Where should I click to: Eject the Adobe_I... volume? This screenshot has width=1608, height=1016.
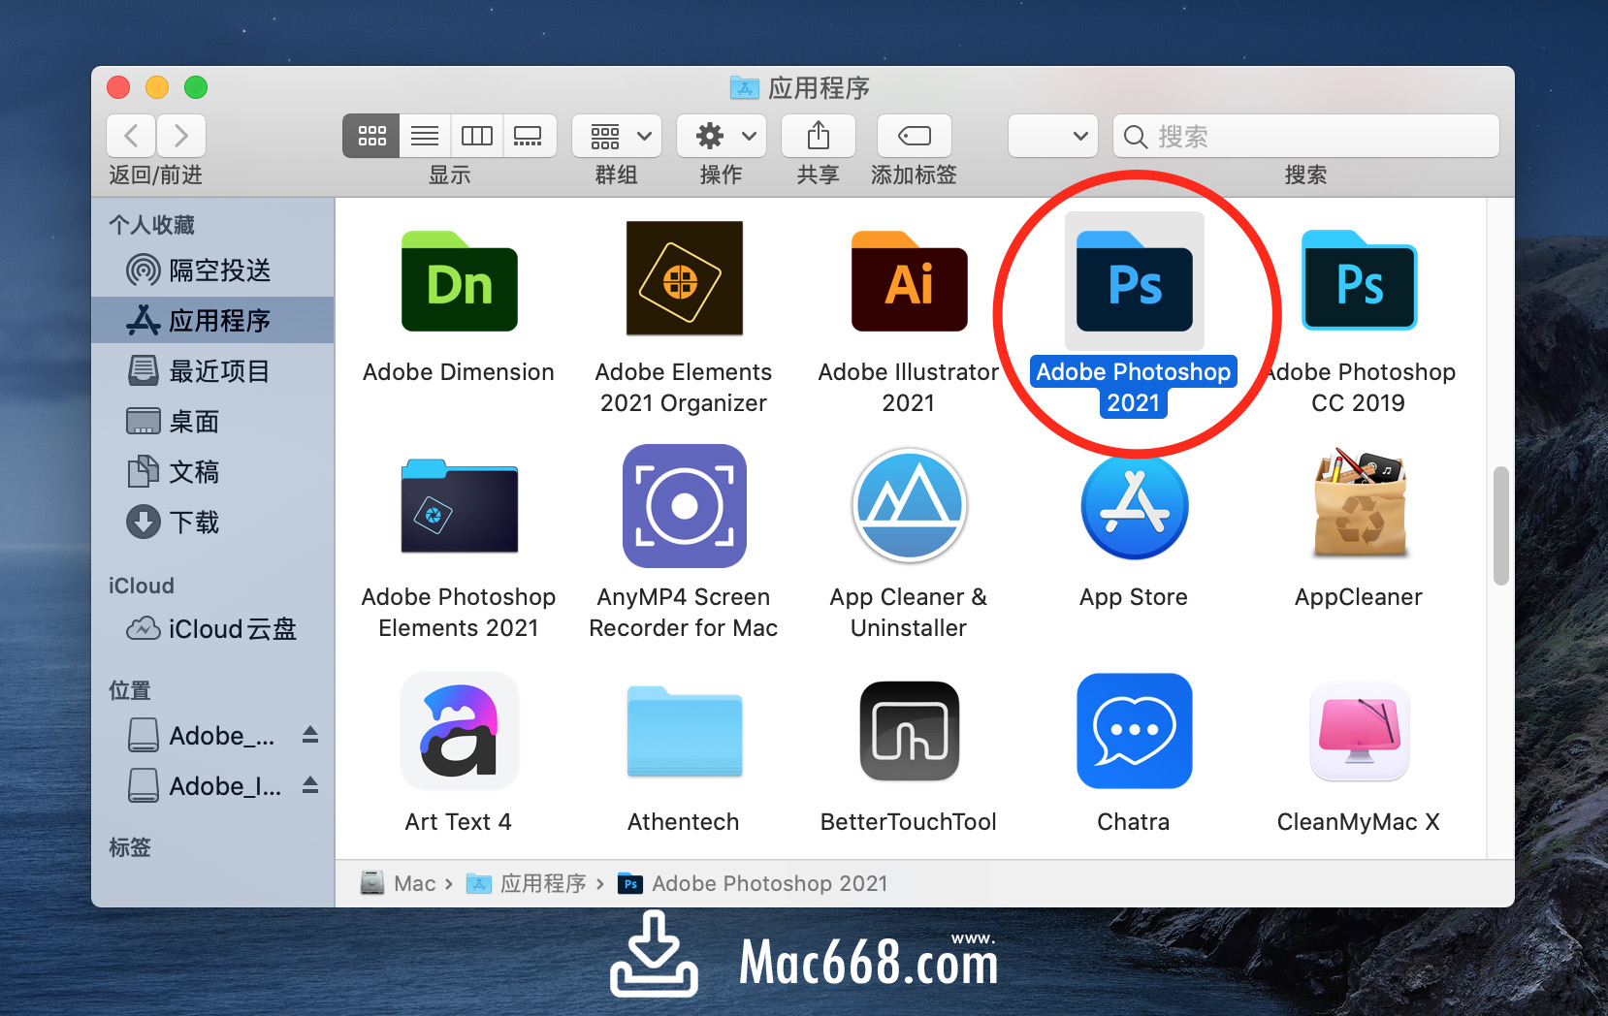pos(310,785)
